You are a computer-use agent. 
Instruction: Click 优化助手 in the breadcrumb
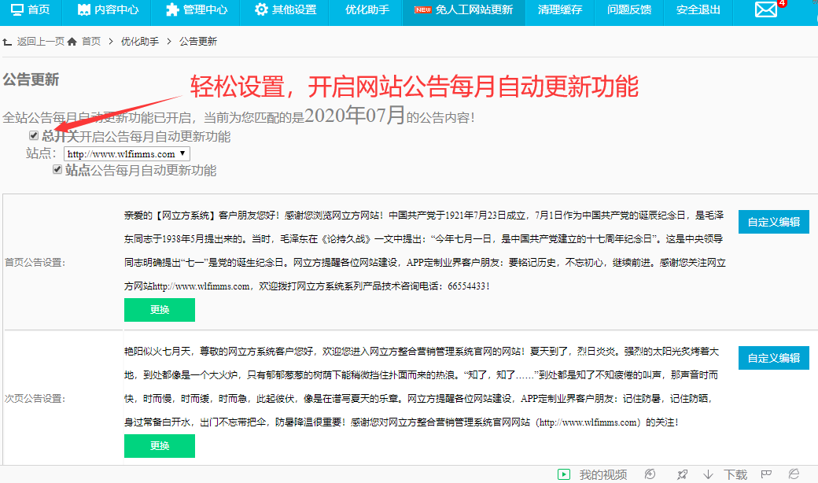(140, 42)
